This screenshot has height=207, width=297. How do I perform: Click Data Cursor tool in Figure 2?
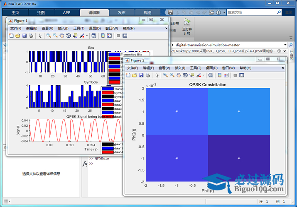[191, 75]
